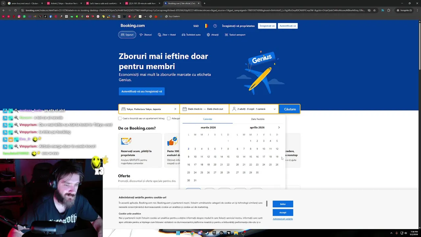
Task: Open the Zboruri flights tab
Action: coord(145,35)
